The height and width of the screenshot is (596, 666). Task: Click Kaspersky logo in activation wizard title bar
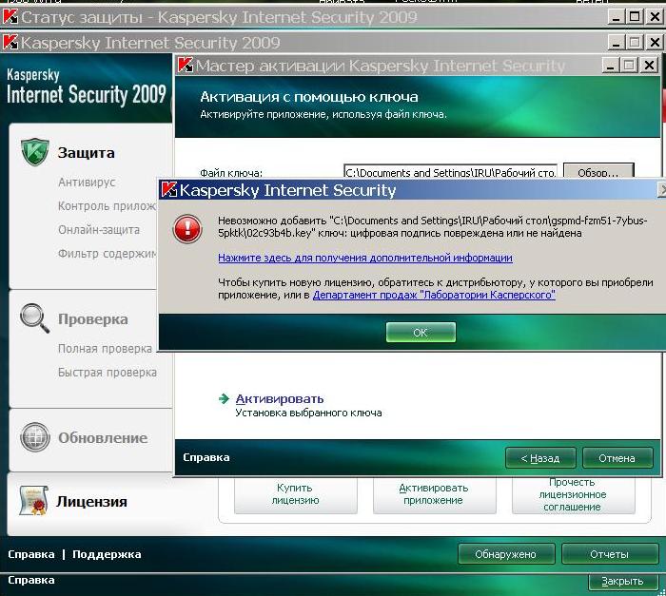[186, 65]
